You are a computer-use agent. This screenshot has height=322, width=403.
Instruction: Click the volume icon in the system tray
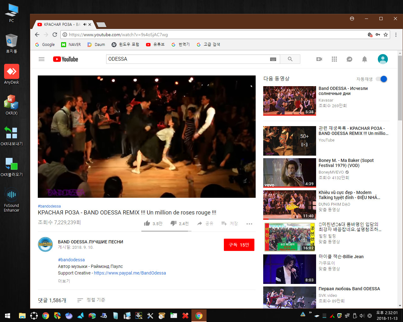point(362,316)
